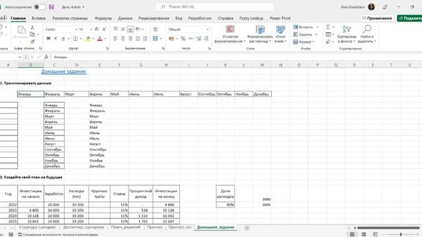Open the Рецензирование tab
This screenshot has height=237, width=422.
[154, 18]
